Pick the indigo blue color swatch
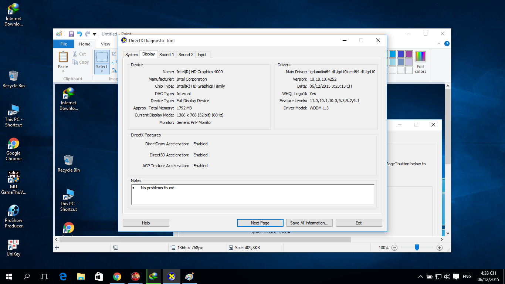This screenshot has width=505, height=284. pyautogui.click(x=401, y=54)
